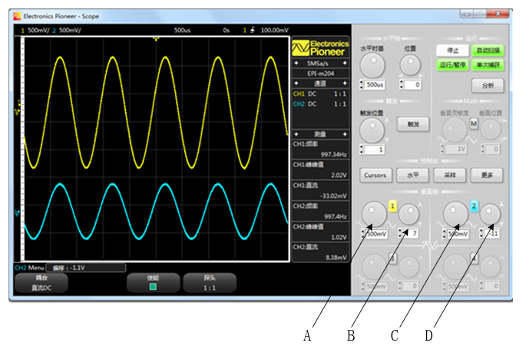Click the up triangle beside channel 1 position knob
Image resolution: width=526 pixels, height=349 pixels.
(x=420, y=204)
